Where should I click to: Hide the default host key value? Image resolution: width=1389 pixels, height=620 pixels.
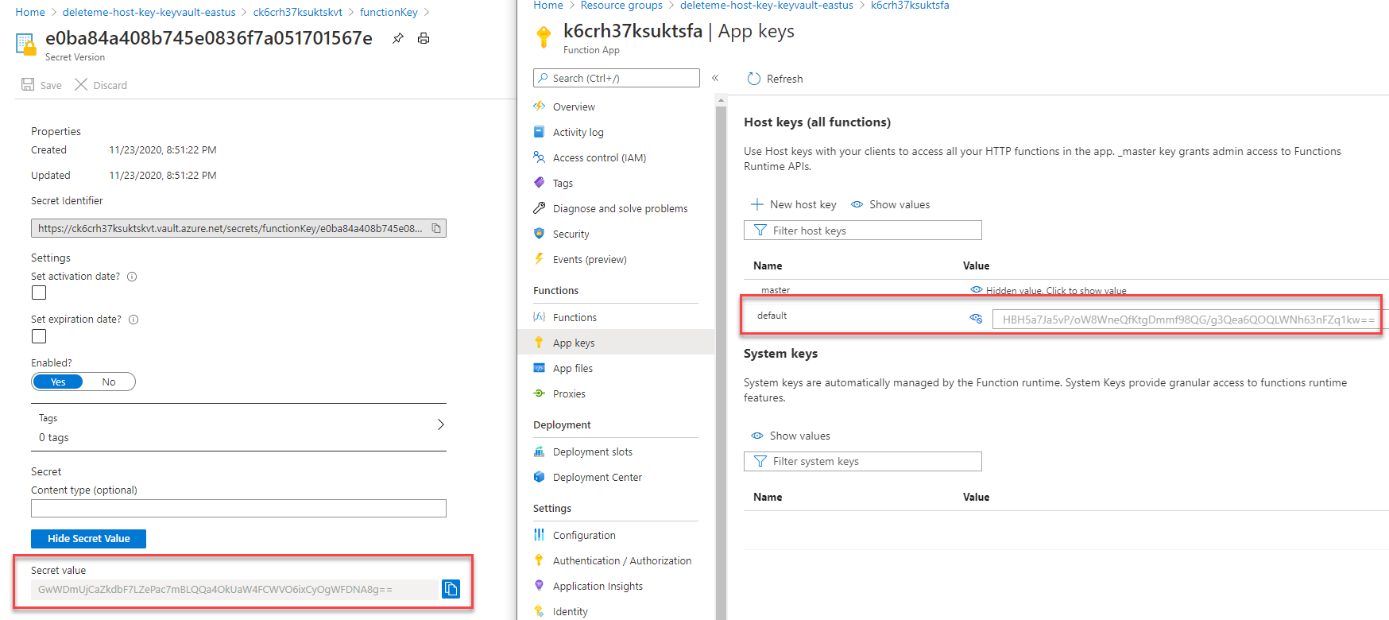pos(977,318)
